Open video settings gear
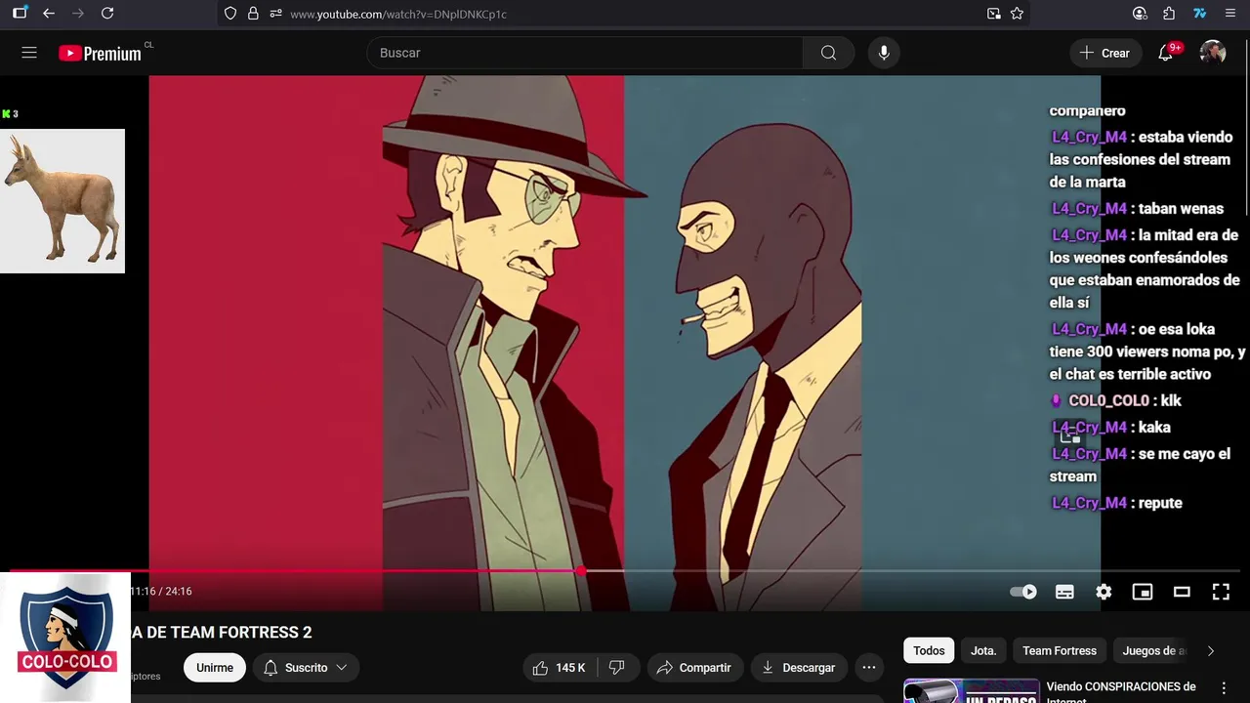The height and width of the screenshot is (703, 1250). point(1104,592)
